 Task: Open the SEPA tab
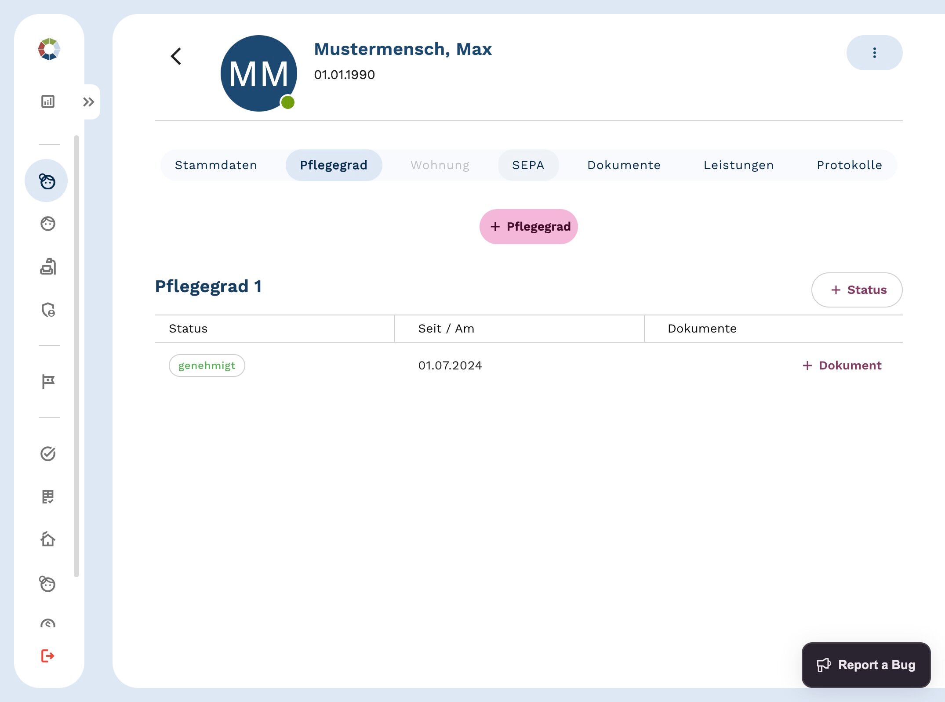[528, 165]
